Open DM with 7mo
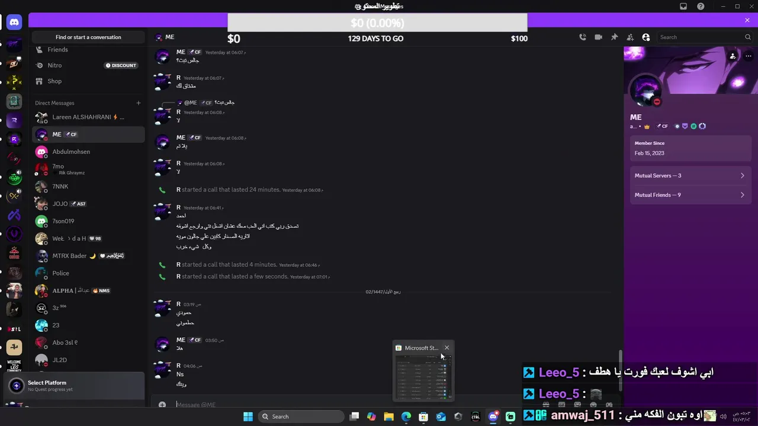 click(x=88, y=169)
